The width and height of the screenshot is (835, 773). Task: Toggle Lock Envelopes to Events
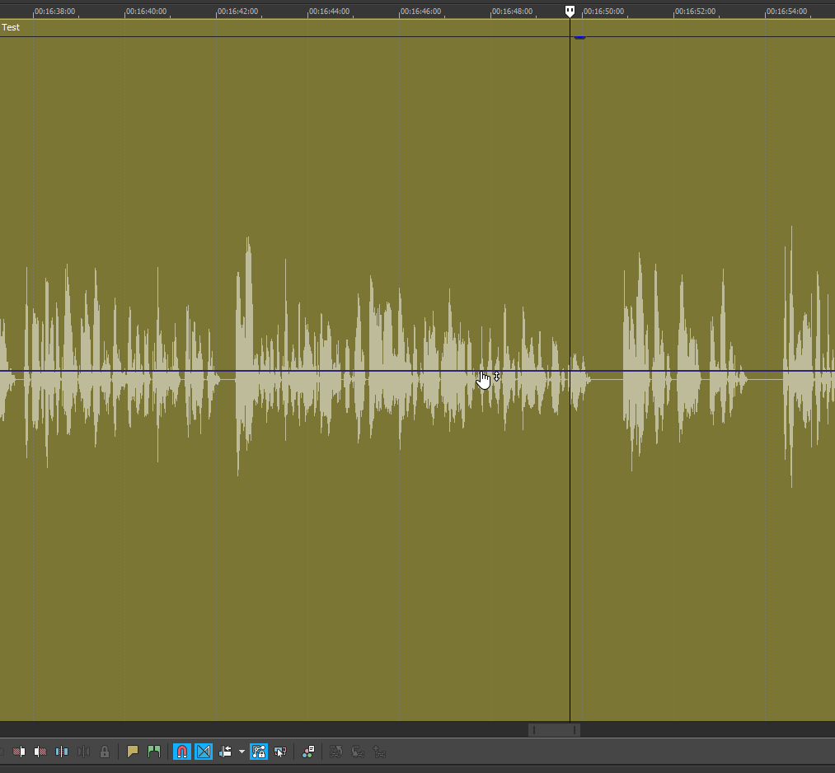pos(259,752)
